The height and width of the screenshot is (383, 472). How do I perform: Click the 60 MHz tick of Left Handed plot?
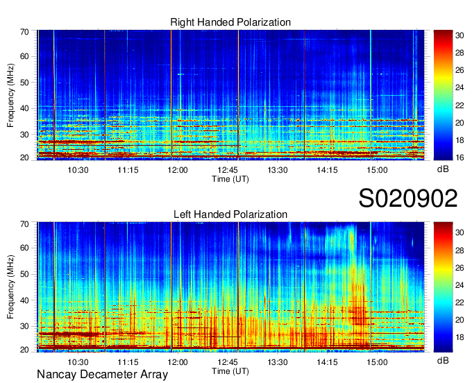tap(24, 248)
